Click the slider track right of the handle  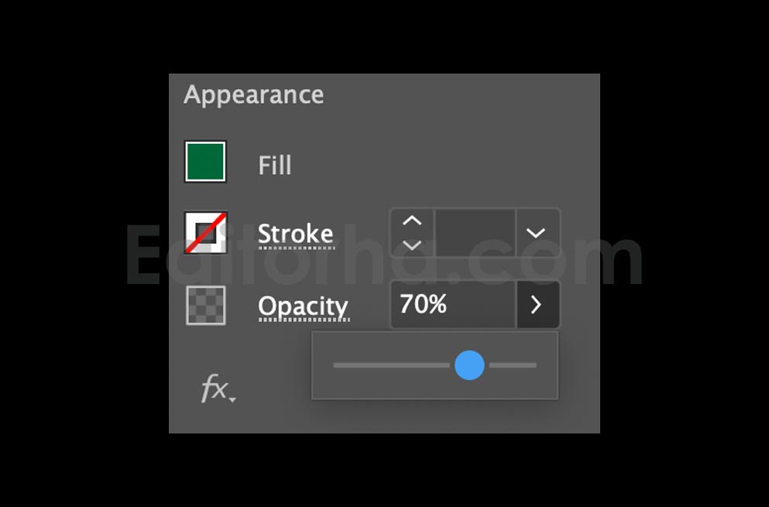[x=513, y=365]
